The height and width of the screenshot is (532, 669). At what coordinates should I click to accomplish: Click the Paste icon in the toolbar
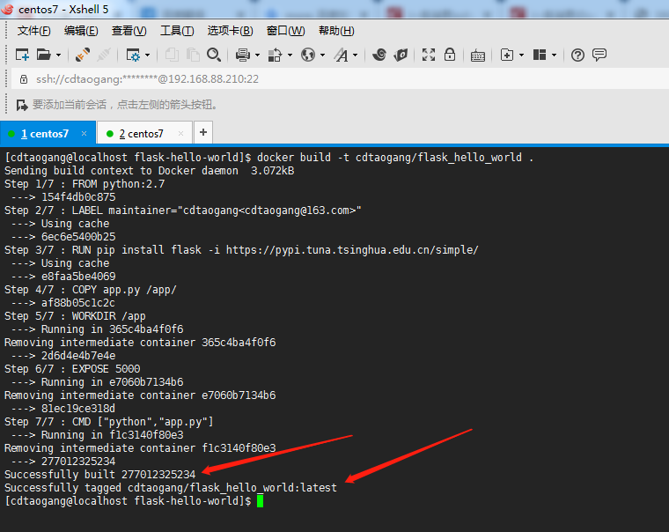click(x=193, y=55)
